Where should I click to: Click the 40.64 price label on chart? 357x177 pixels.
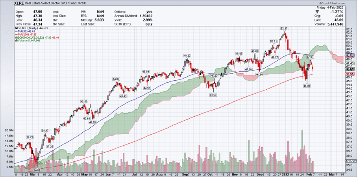tap(87, 118)
